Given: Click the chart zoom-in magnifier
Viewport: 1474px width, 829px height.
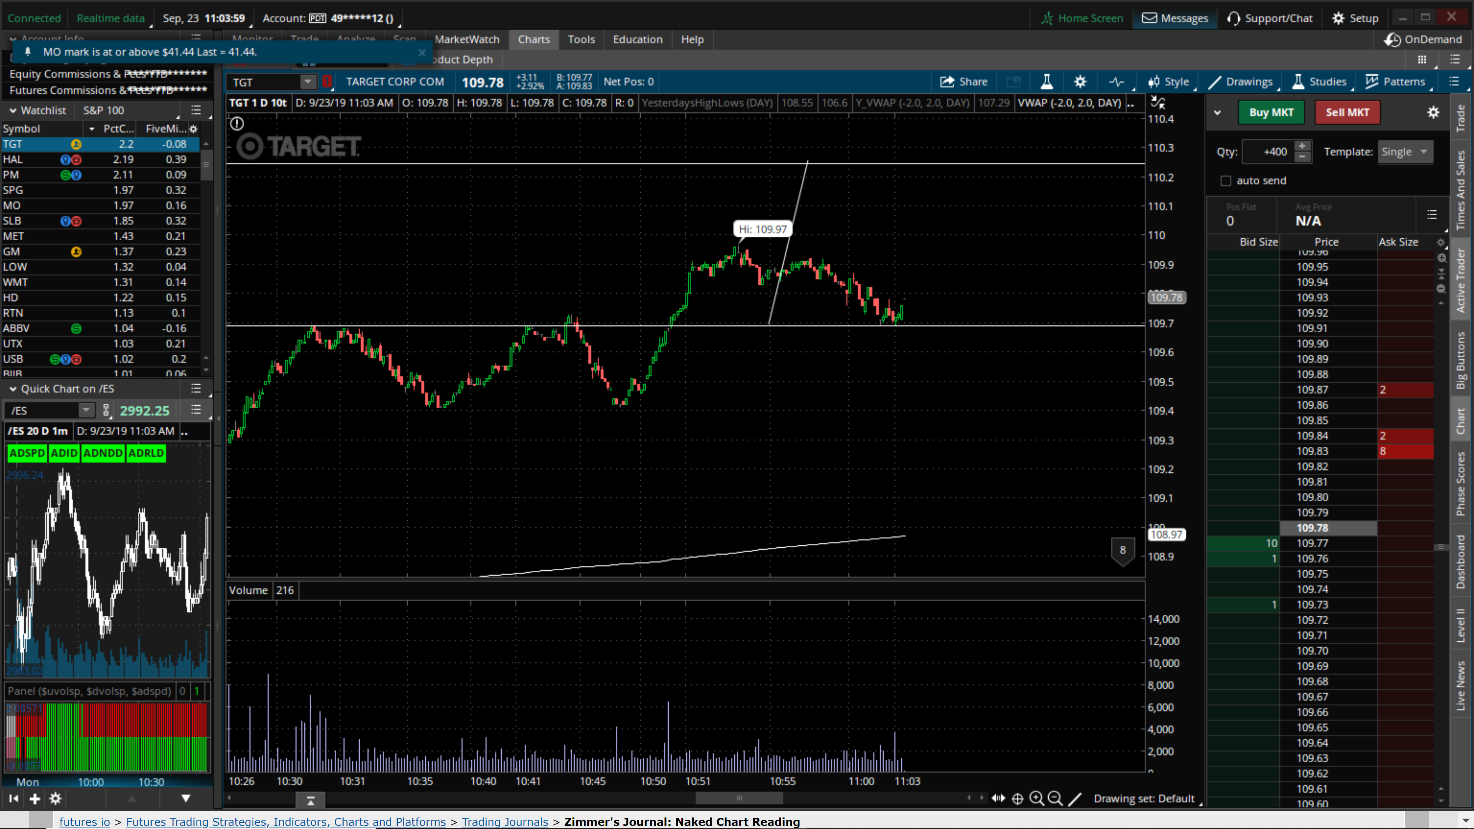Looking at the screenshot, I should pyautogui.click(x=1036, y=798).
